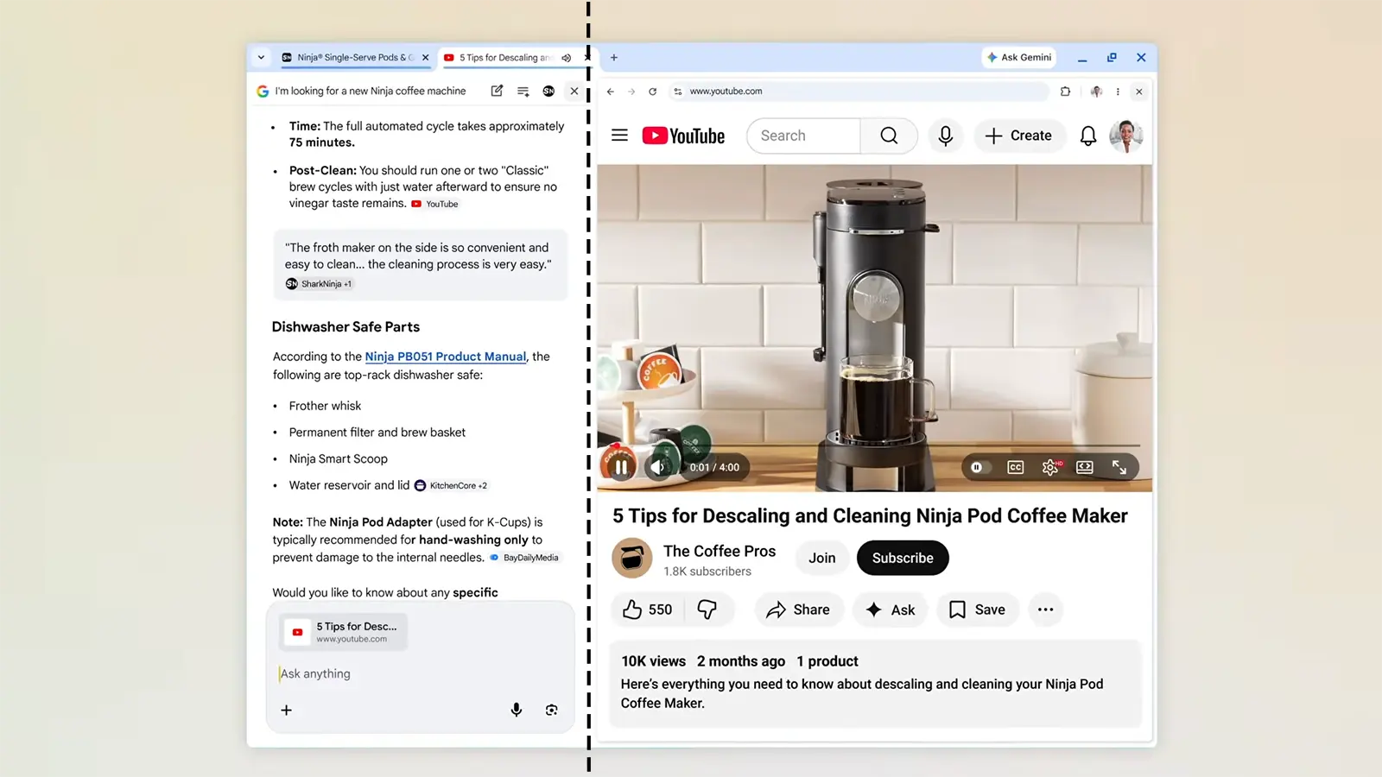This screenshot has width=1382, height=777.
Task: Click the Ask Gemini icon in the toolbar
Action: (x=1018, y=57)
